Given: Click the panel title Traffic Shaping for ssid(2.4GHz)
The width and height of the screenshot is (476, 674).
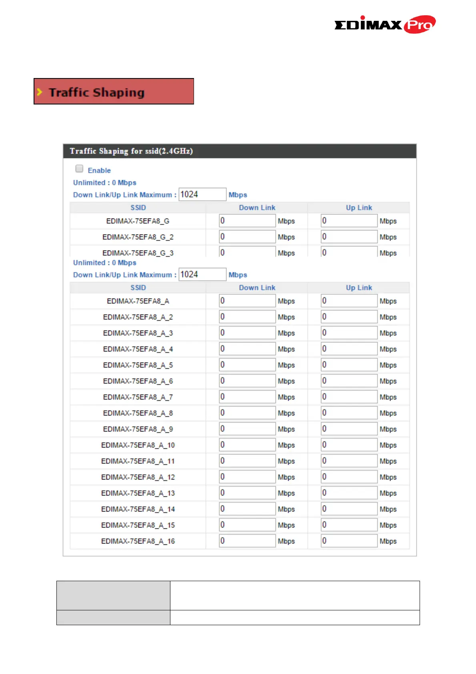Looking at the screenshot, I should (x=131, y=151).
